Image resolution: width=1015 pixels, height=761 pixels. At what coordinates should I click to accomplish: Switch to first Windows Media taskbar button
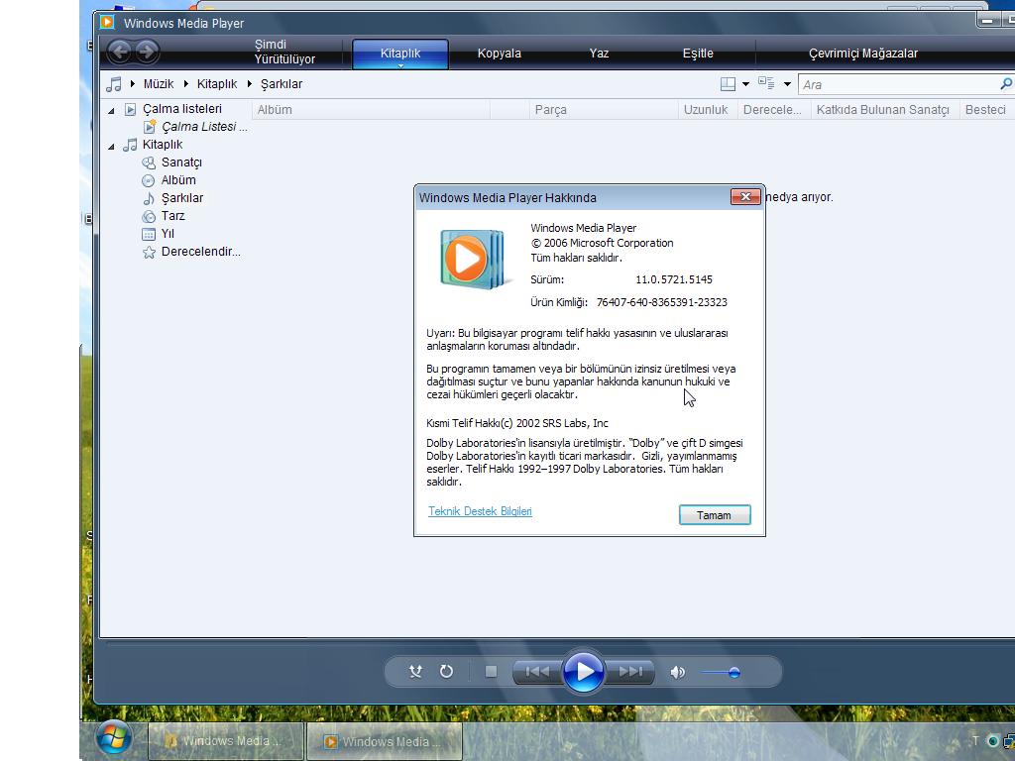click(226, 741)
